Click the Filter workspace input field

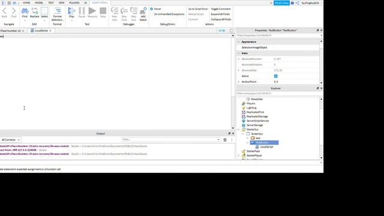[279, 94]
